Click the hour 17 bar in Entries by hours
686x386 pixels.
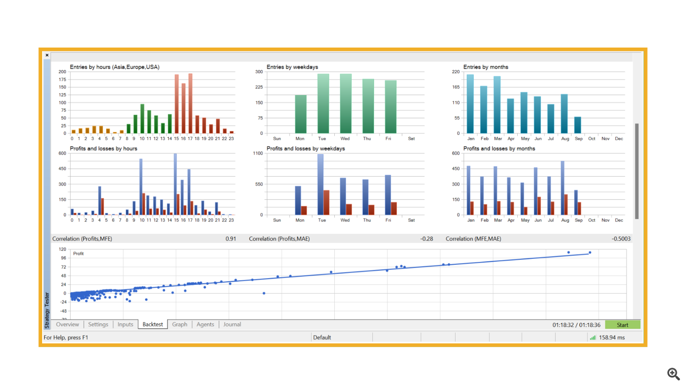point(190,103)
